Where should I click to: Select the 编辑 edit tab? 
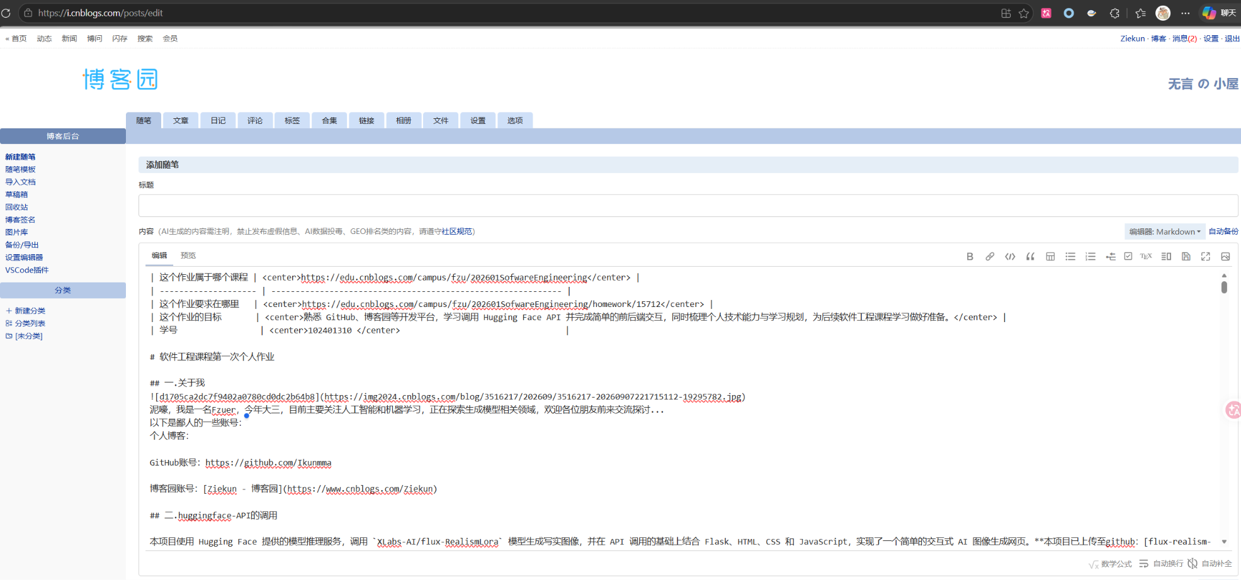point(159,255)
